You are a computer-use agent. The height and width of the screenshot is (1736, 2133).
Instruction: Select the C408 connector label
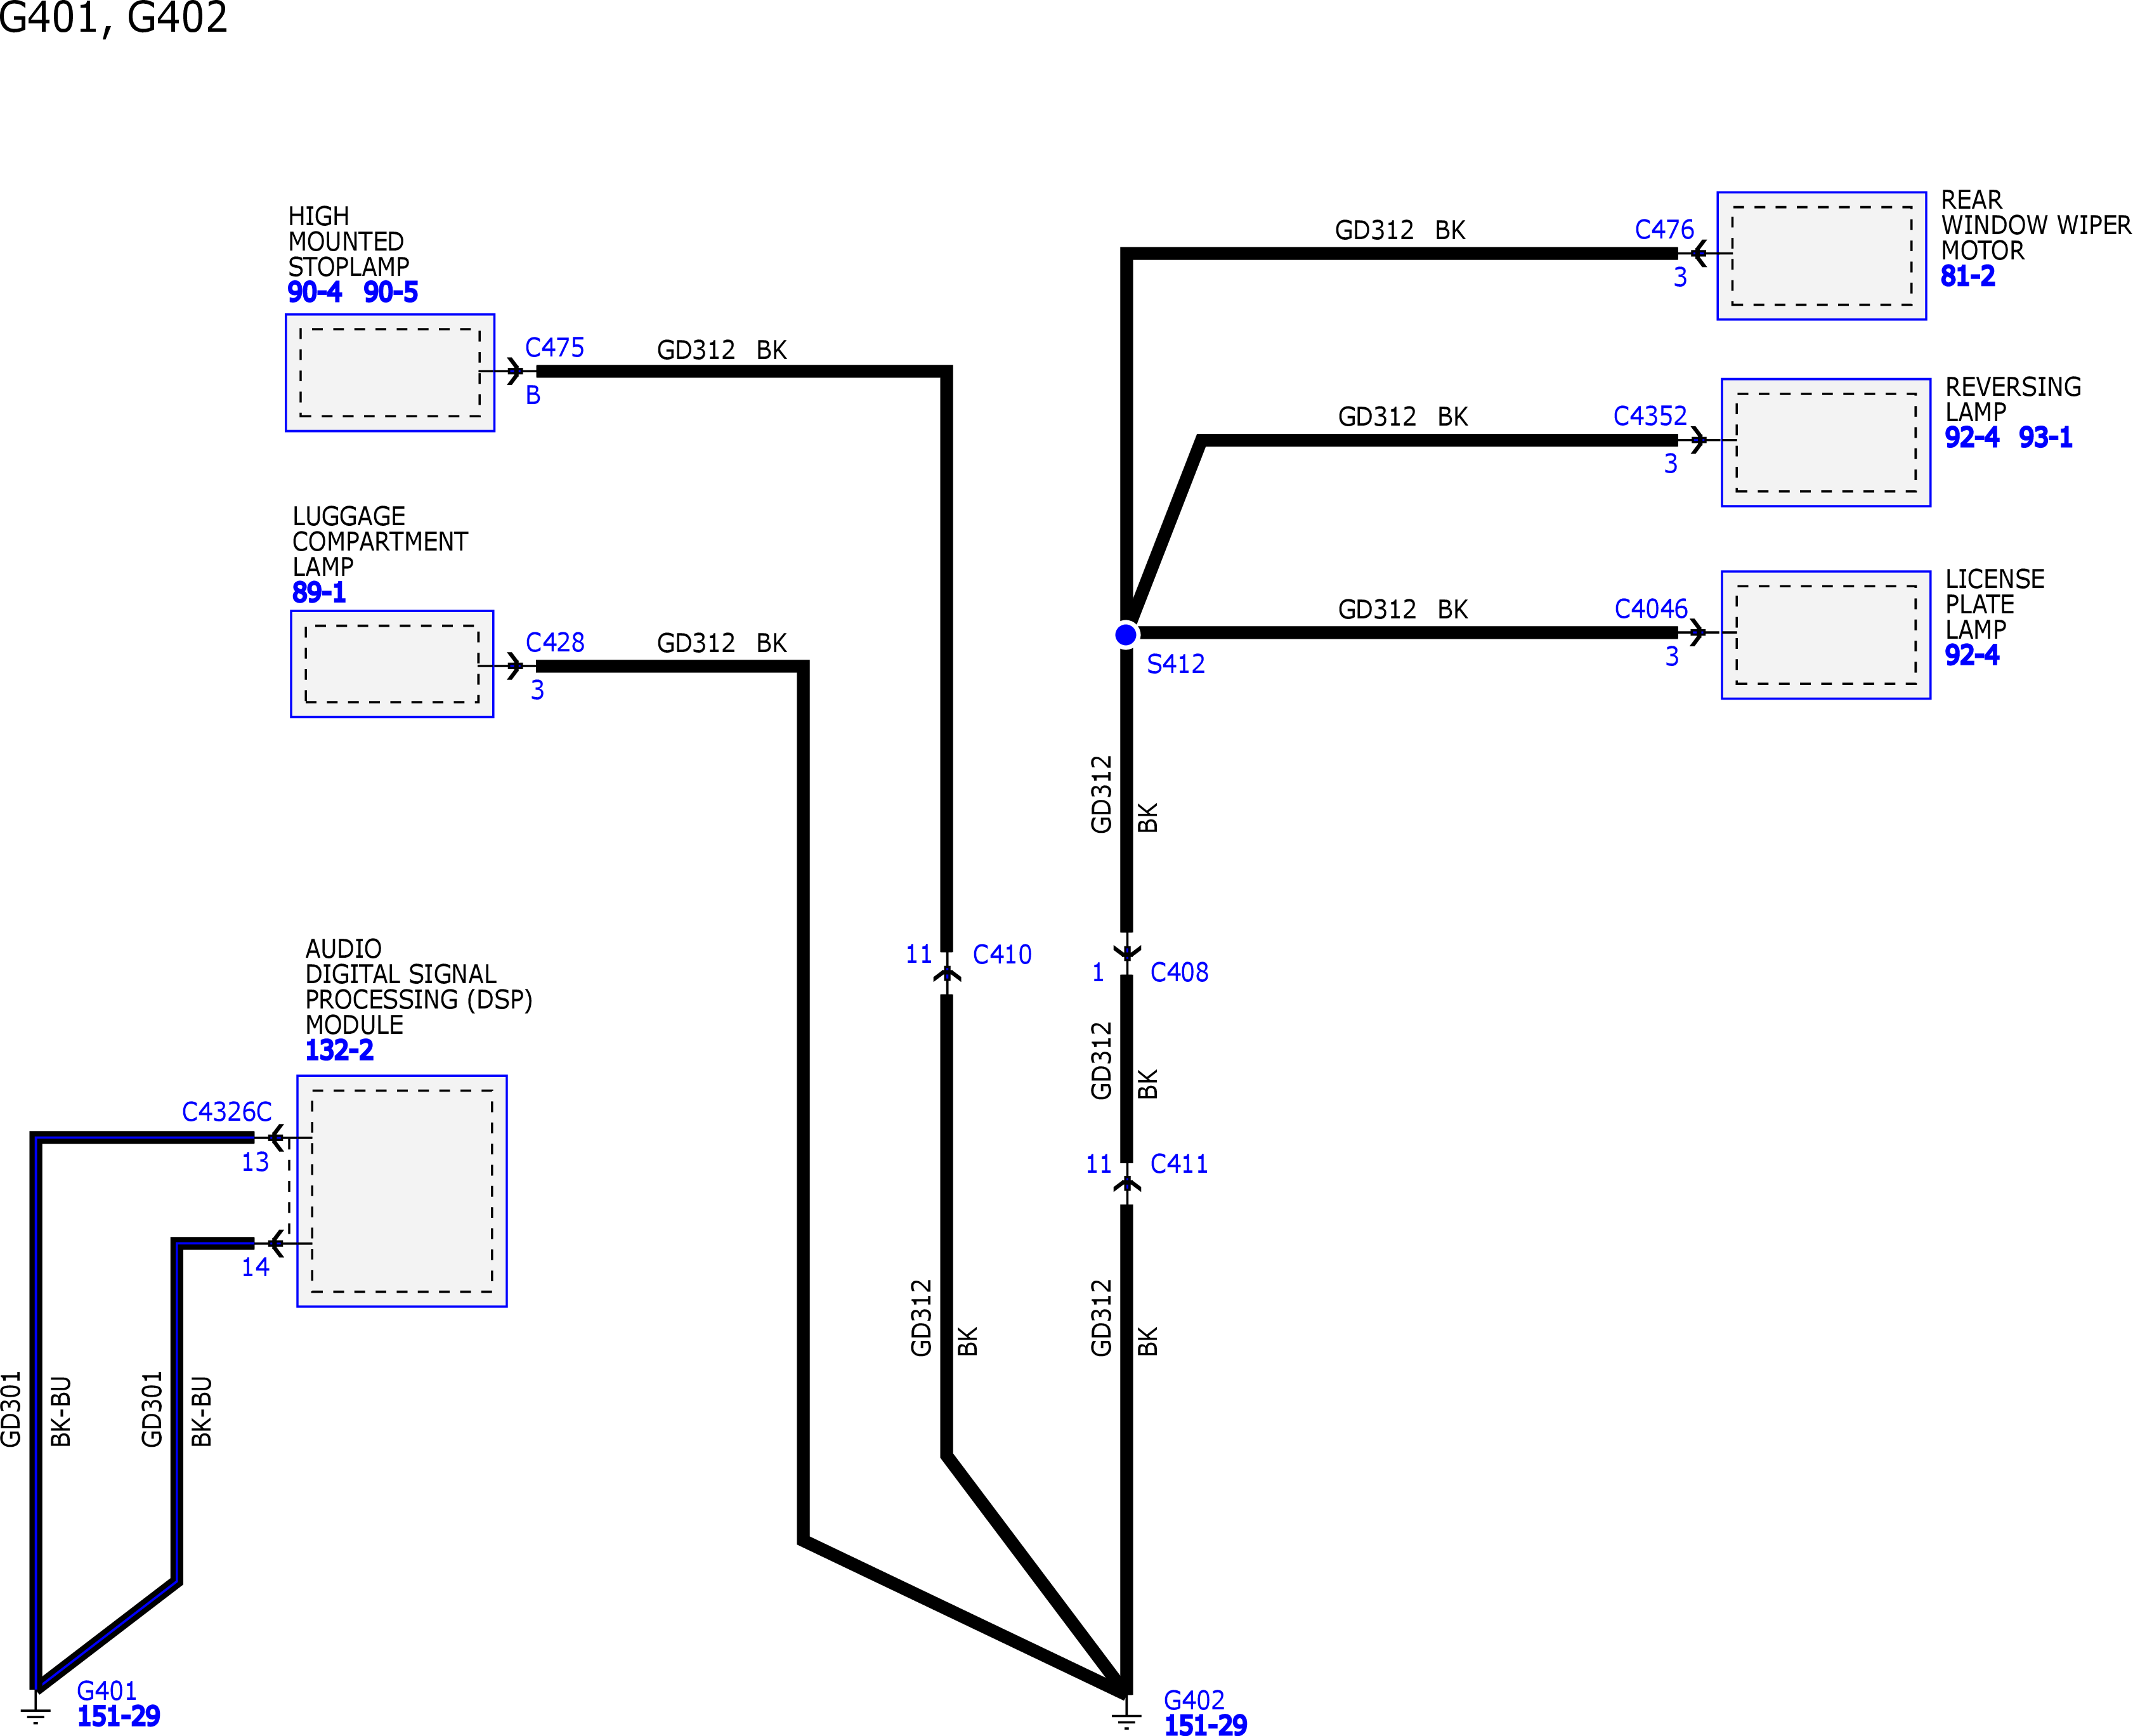click(1179, 972)
